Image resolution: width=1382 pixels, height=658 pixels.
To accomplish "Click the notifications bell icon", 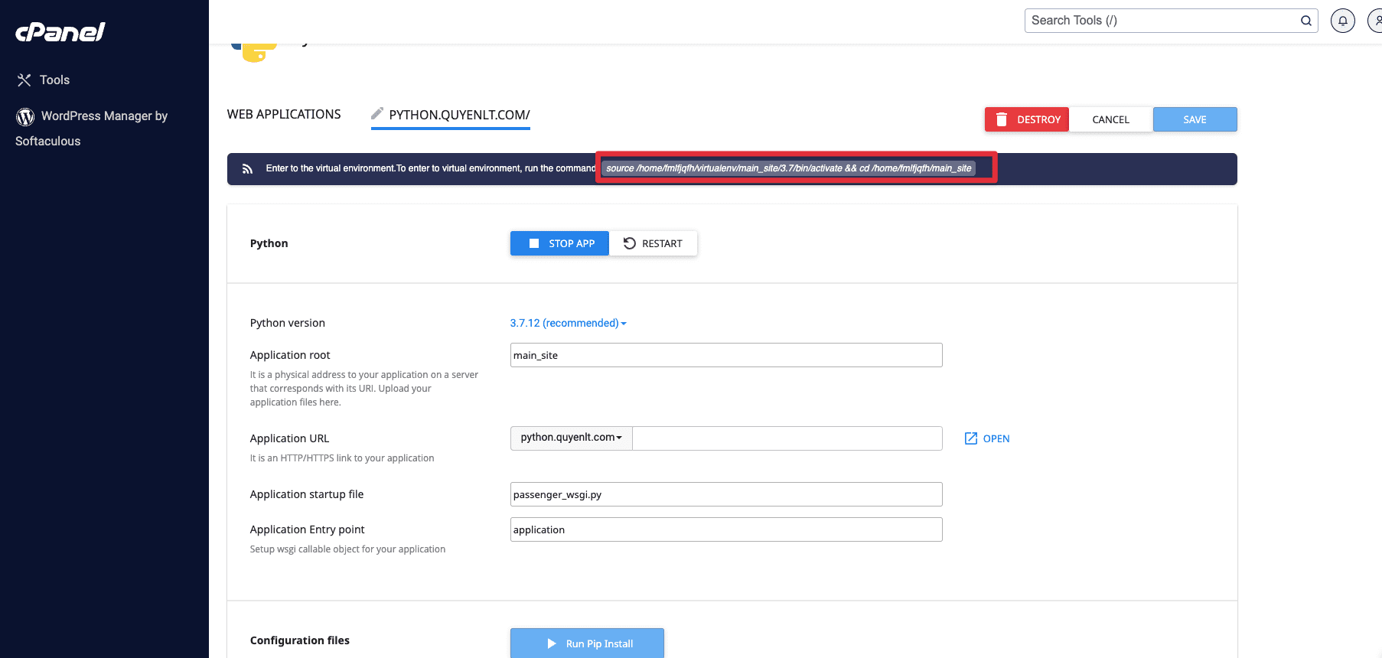I will [x=1342, y=21].
